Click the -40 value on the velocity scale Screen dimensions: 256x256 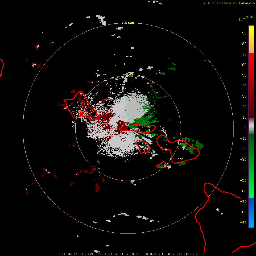[243, 170]
